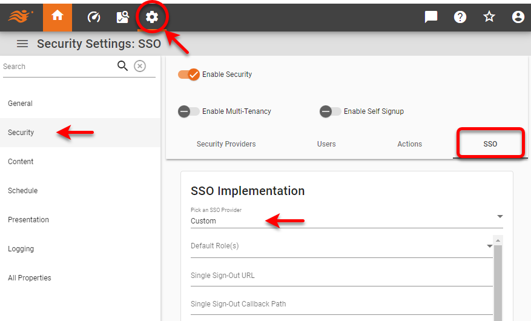531x321 pixels.
Task: Open the report search icon
Action: pos(123,17)
